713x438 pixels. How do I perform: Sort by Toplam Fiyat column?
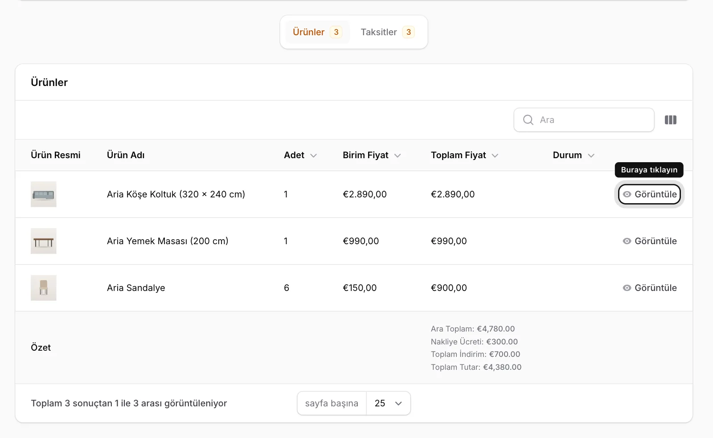[x=464, y=155]
